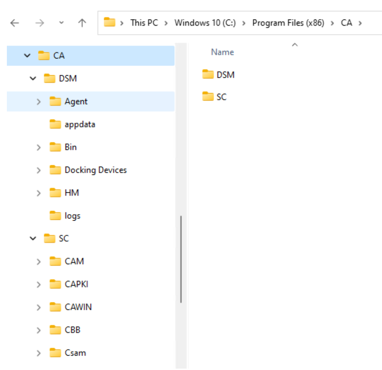The width and height of the screenshot is (382, 370).
Task: Sort by the Name column header
Action: coord(222,52)
